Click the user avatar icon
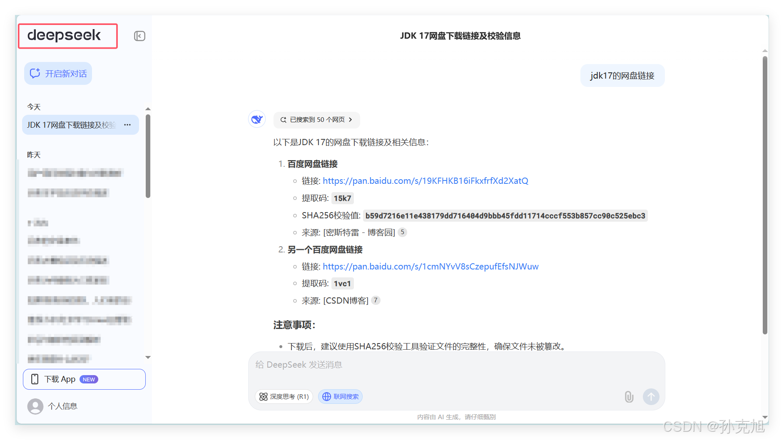The image size is (784, 440). click(35, 406)
